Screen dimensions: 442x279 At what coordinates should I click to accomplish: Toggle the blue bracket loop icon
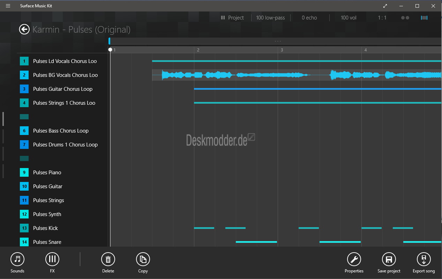424,18
